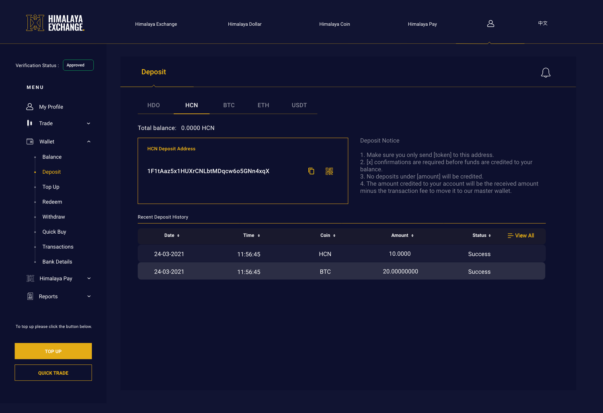Image resolution: width=603 pixels, height=413 pixels.
Task: Collapse the Wallet submenu chevron
Action: [88, 142]
